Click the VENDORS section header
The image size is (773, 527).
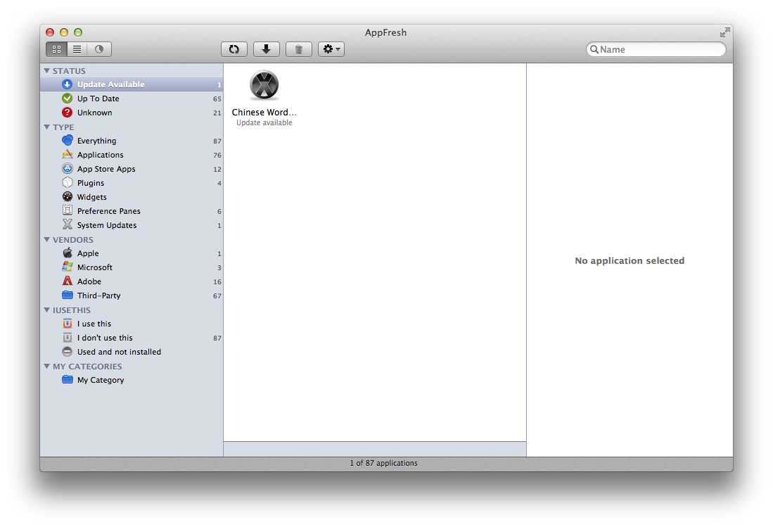(73, 240)
